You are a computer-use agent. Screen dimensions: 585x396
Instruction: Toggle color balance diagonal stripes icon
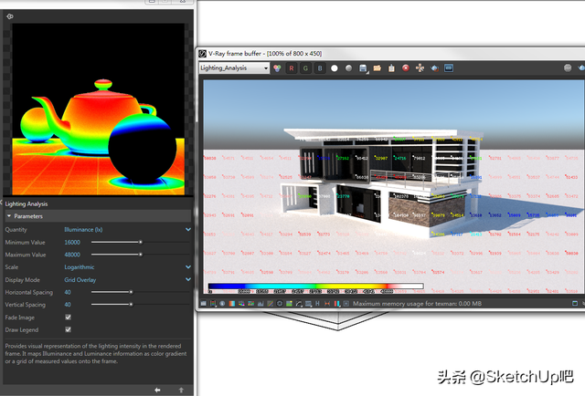271,304
